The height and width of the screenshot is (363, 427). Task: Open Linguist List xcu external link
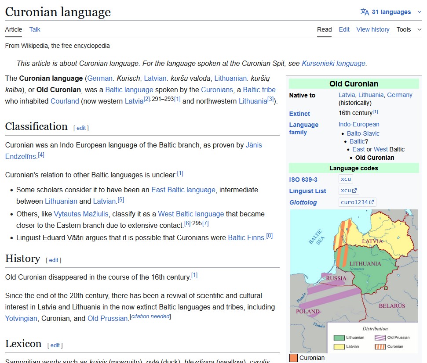349,190
